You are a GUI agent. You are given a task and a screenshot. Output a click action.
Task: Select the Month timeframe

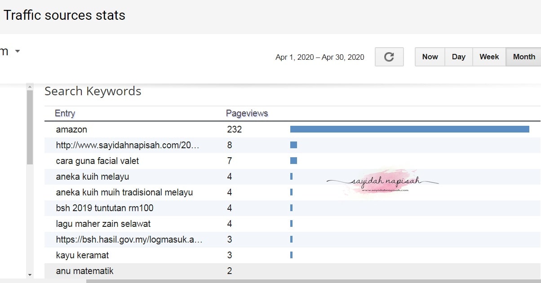click(x=523, y=57)
